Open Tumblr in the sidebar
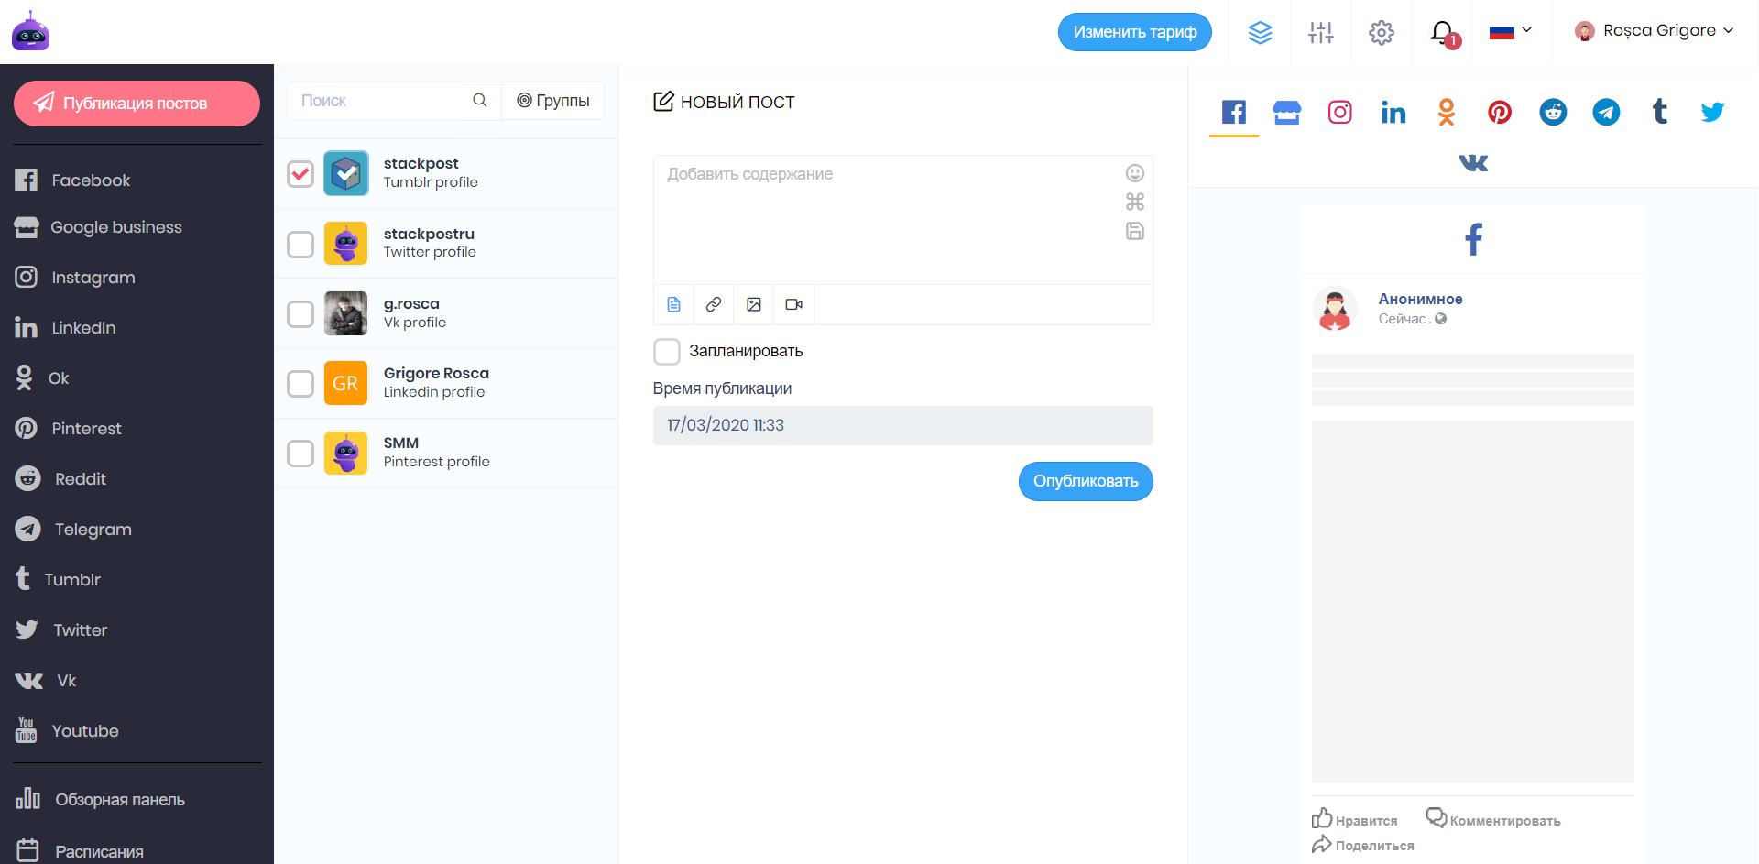Screen dimensions: 1759x864 pos(58,580)
